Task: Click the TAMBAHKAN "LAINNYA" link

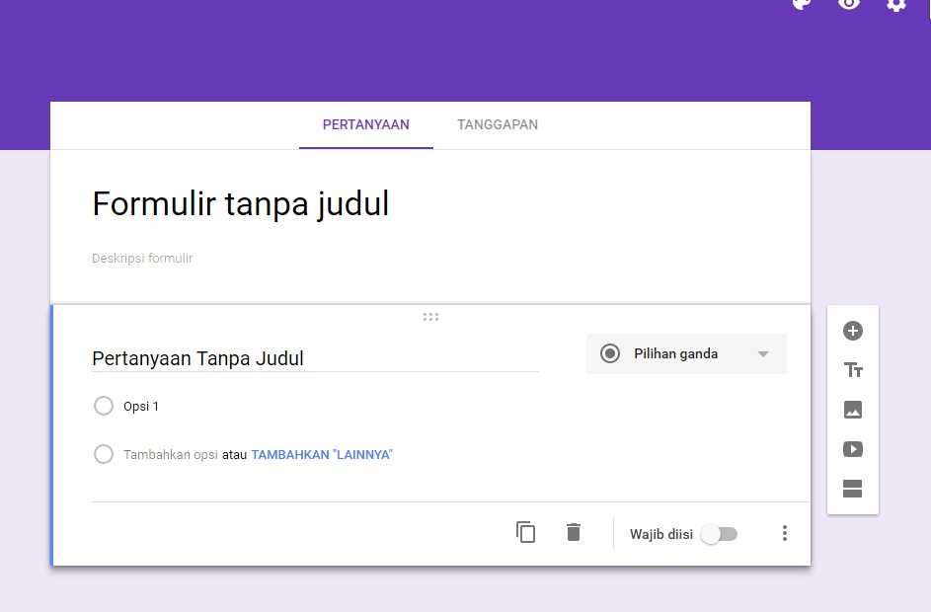Action: pyautogui.click(x=320, y=454)
